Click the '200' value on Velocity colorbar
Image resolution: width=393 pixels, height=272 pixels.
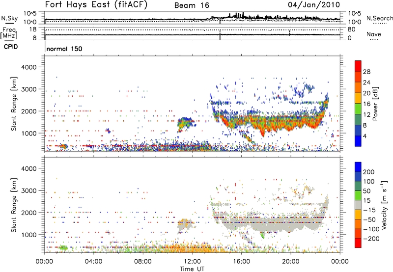(x=369, y=172)
